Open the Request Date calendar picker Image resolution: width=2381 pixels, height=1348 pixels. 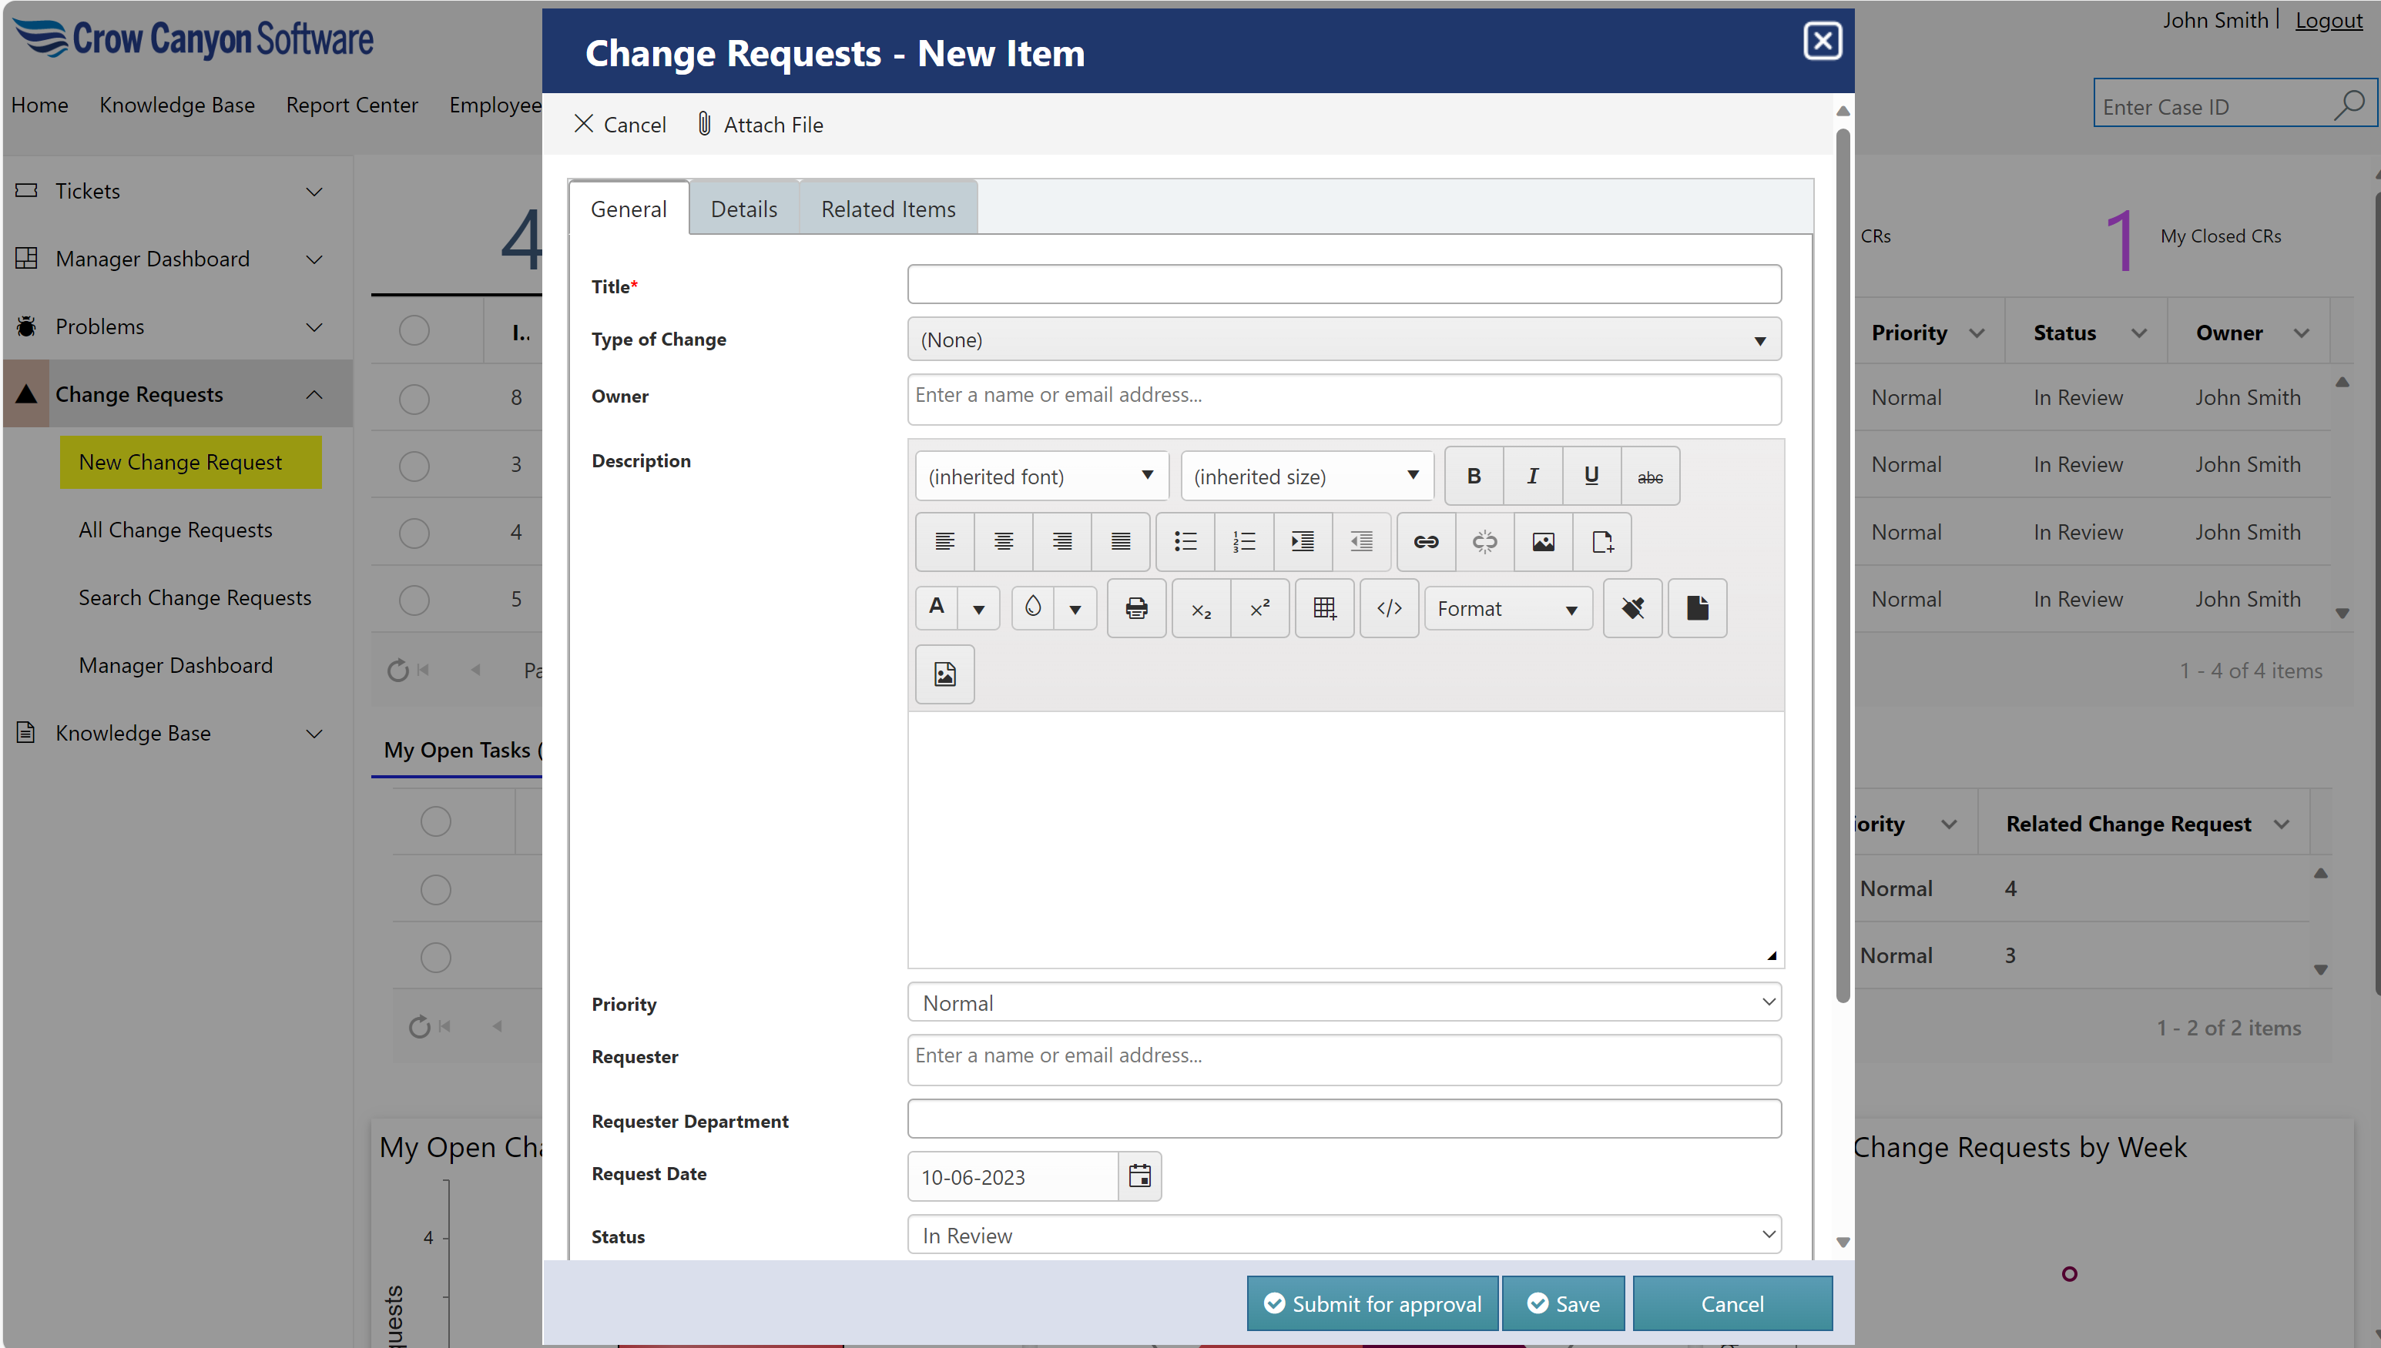[1139, 1176]
